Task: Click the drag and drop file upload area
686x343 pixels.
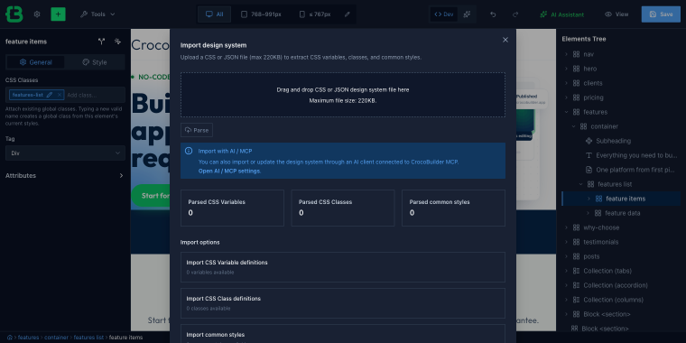Action: [343, 95]
